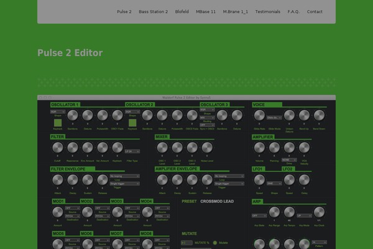The image size is (373, 249).
Task: Click the filter Env. Amount knob
Action: (88, 148)
